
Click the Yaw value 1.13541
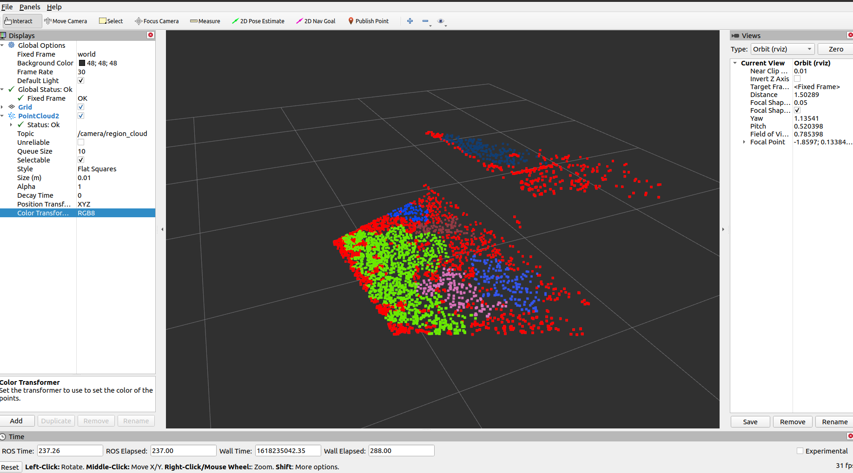(807, 118)
